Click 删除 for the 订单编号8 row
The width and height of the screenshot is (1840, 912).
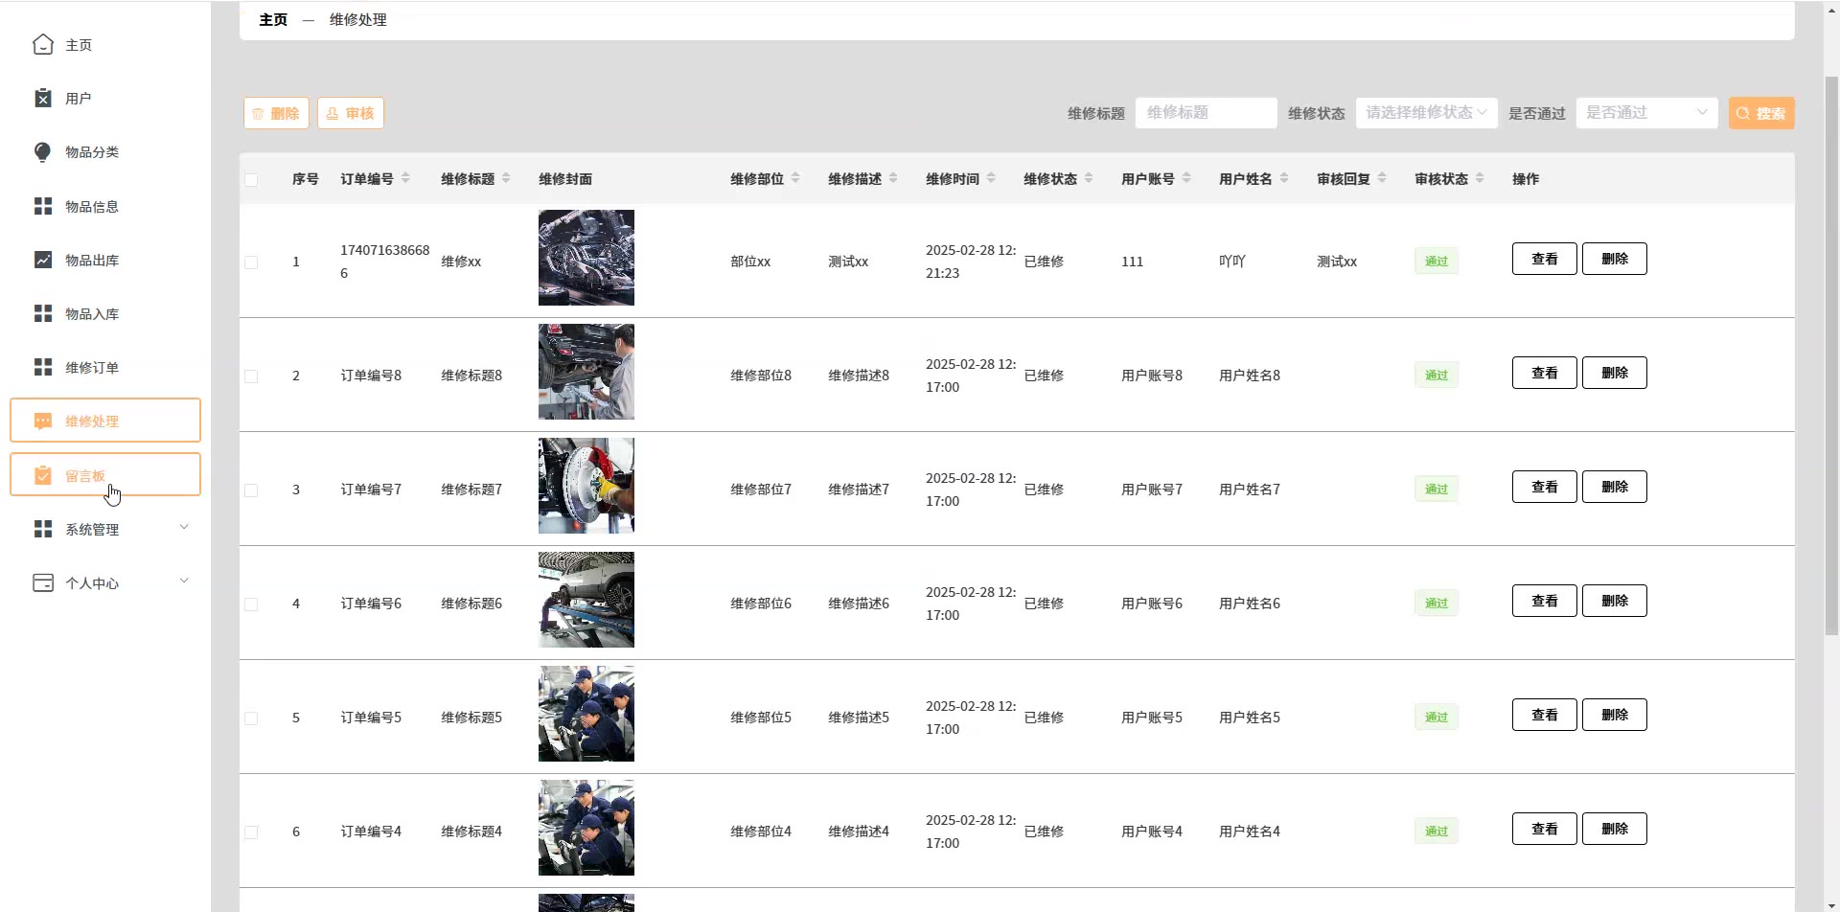tap(1615, 373)
